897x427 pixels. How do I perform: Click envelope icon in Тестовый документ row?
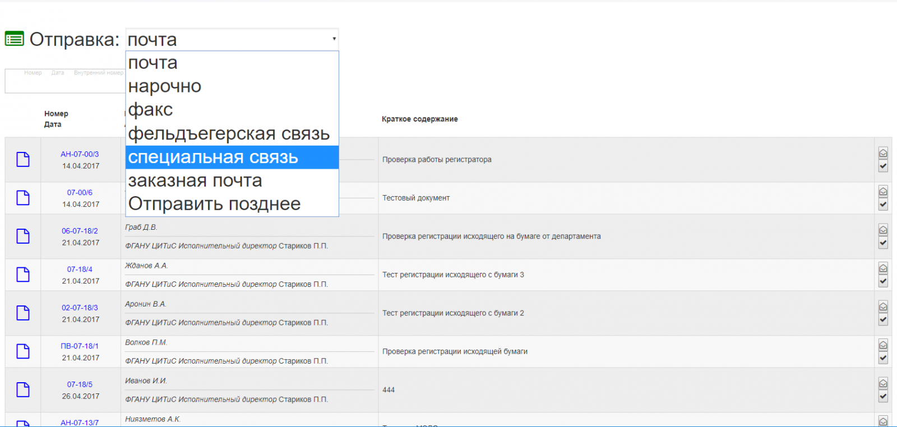pos(883,192)
